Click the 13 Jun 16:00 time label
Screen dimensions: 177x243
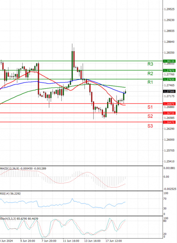pyautogui.click(x=92, y=241)
